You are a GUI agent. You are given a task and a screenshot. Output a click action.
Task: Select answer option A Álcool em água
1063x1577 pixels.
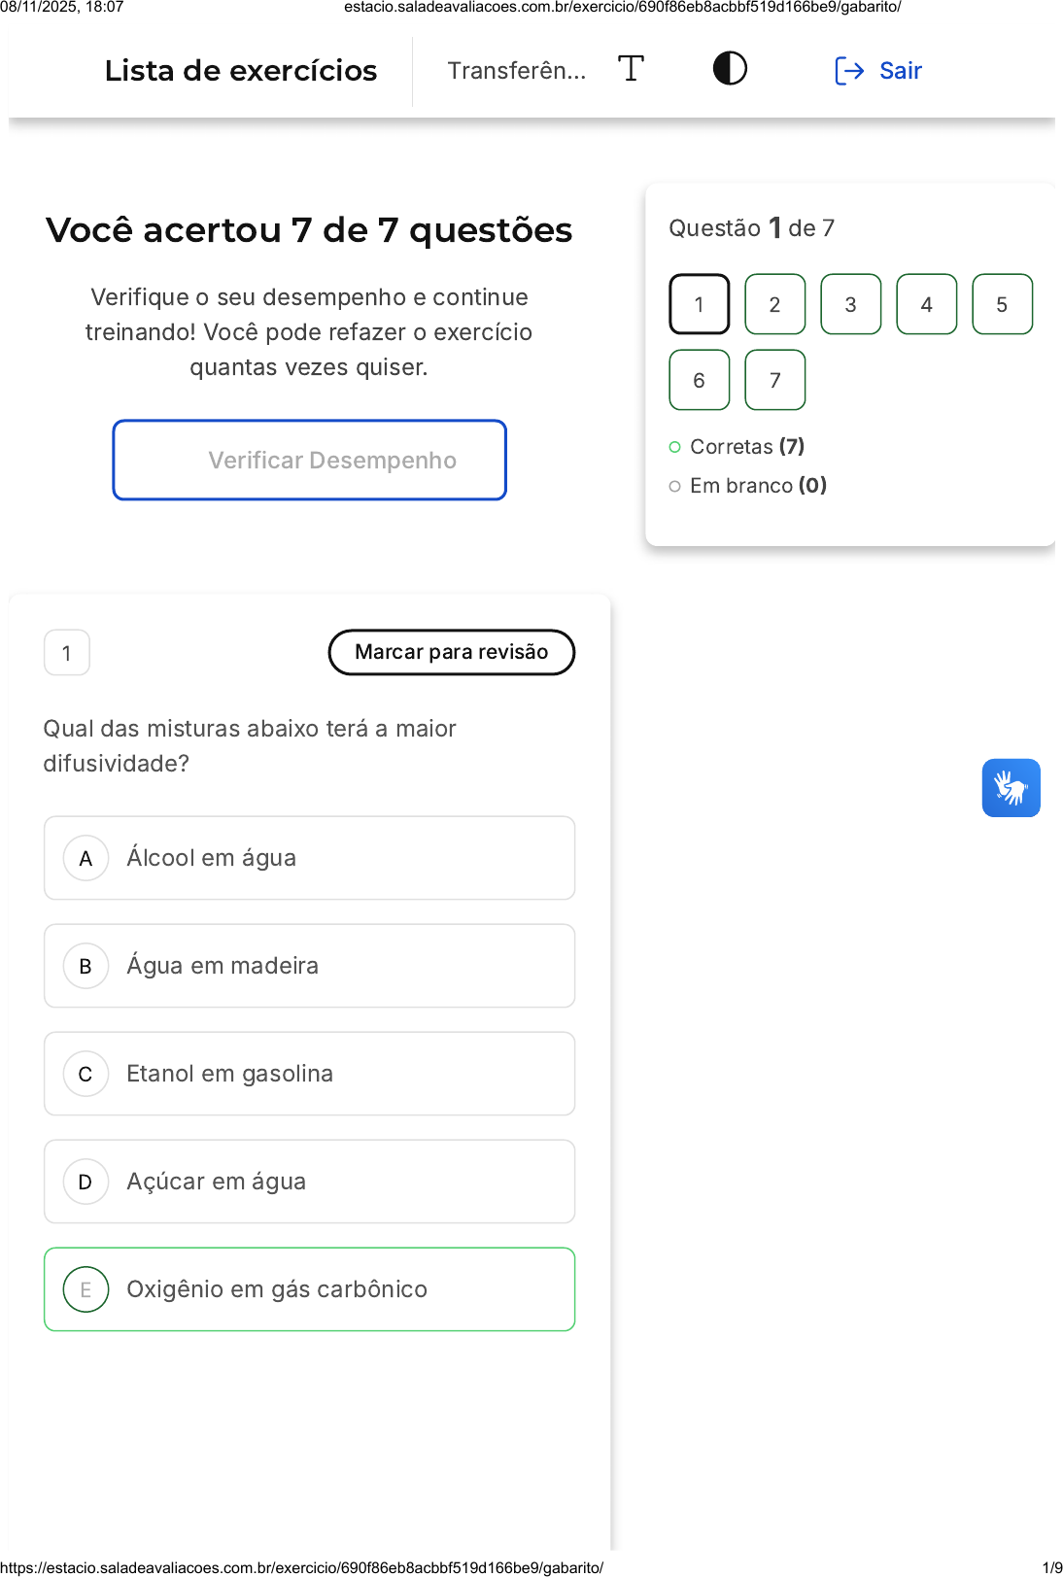309,858
